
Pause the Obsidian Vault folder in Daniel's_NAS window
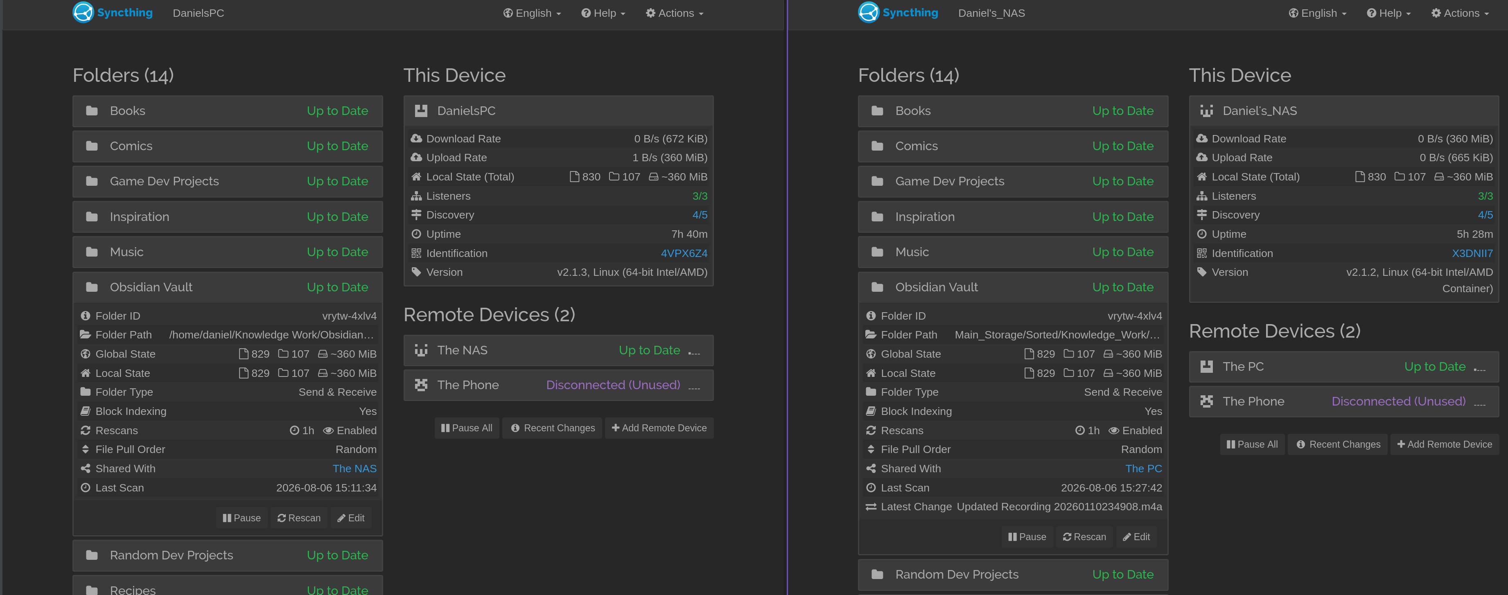click(1027, 537)
